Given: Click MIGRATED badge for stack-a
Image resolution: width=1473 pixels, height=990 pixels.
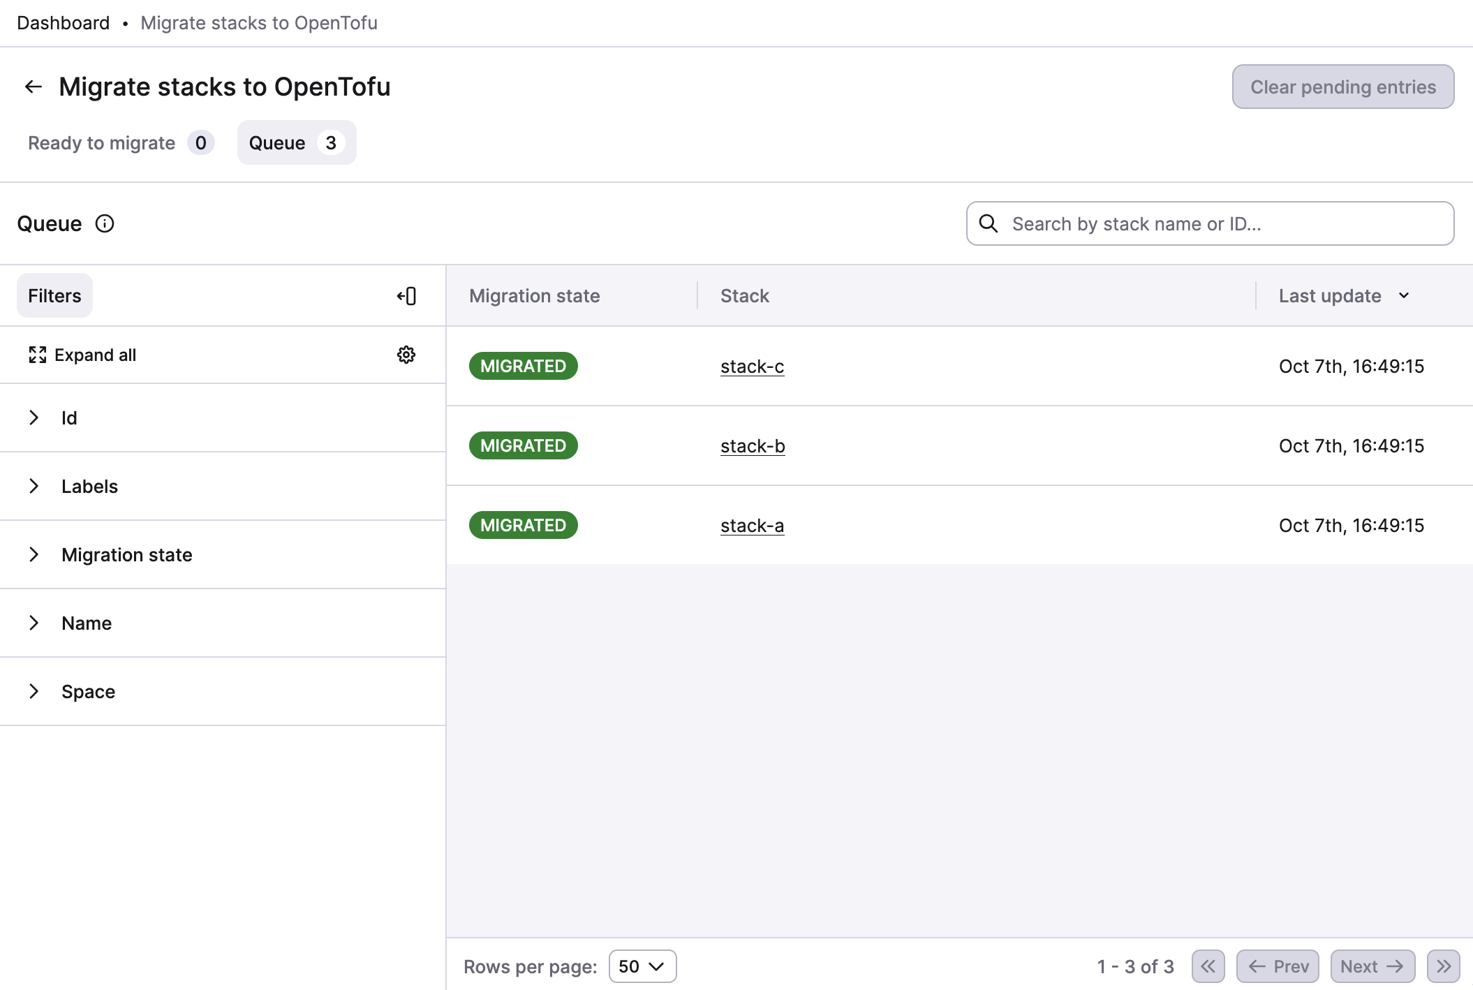Looking at the screenshot, I should pyautogui.click(x=524, y=525).
